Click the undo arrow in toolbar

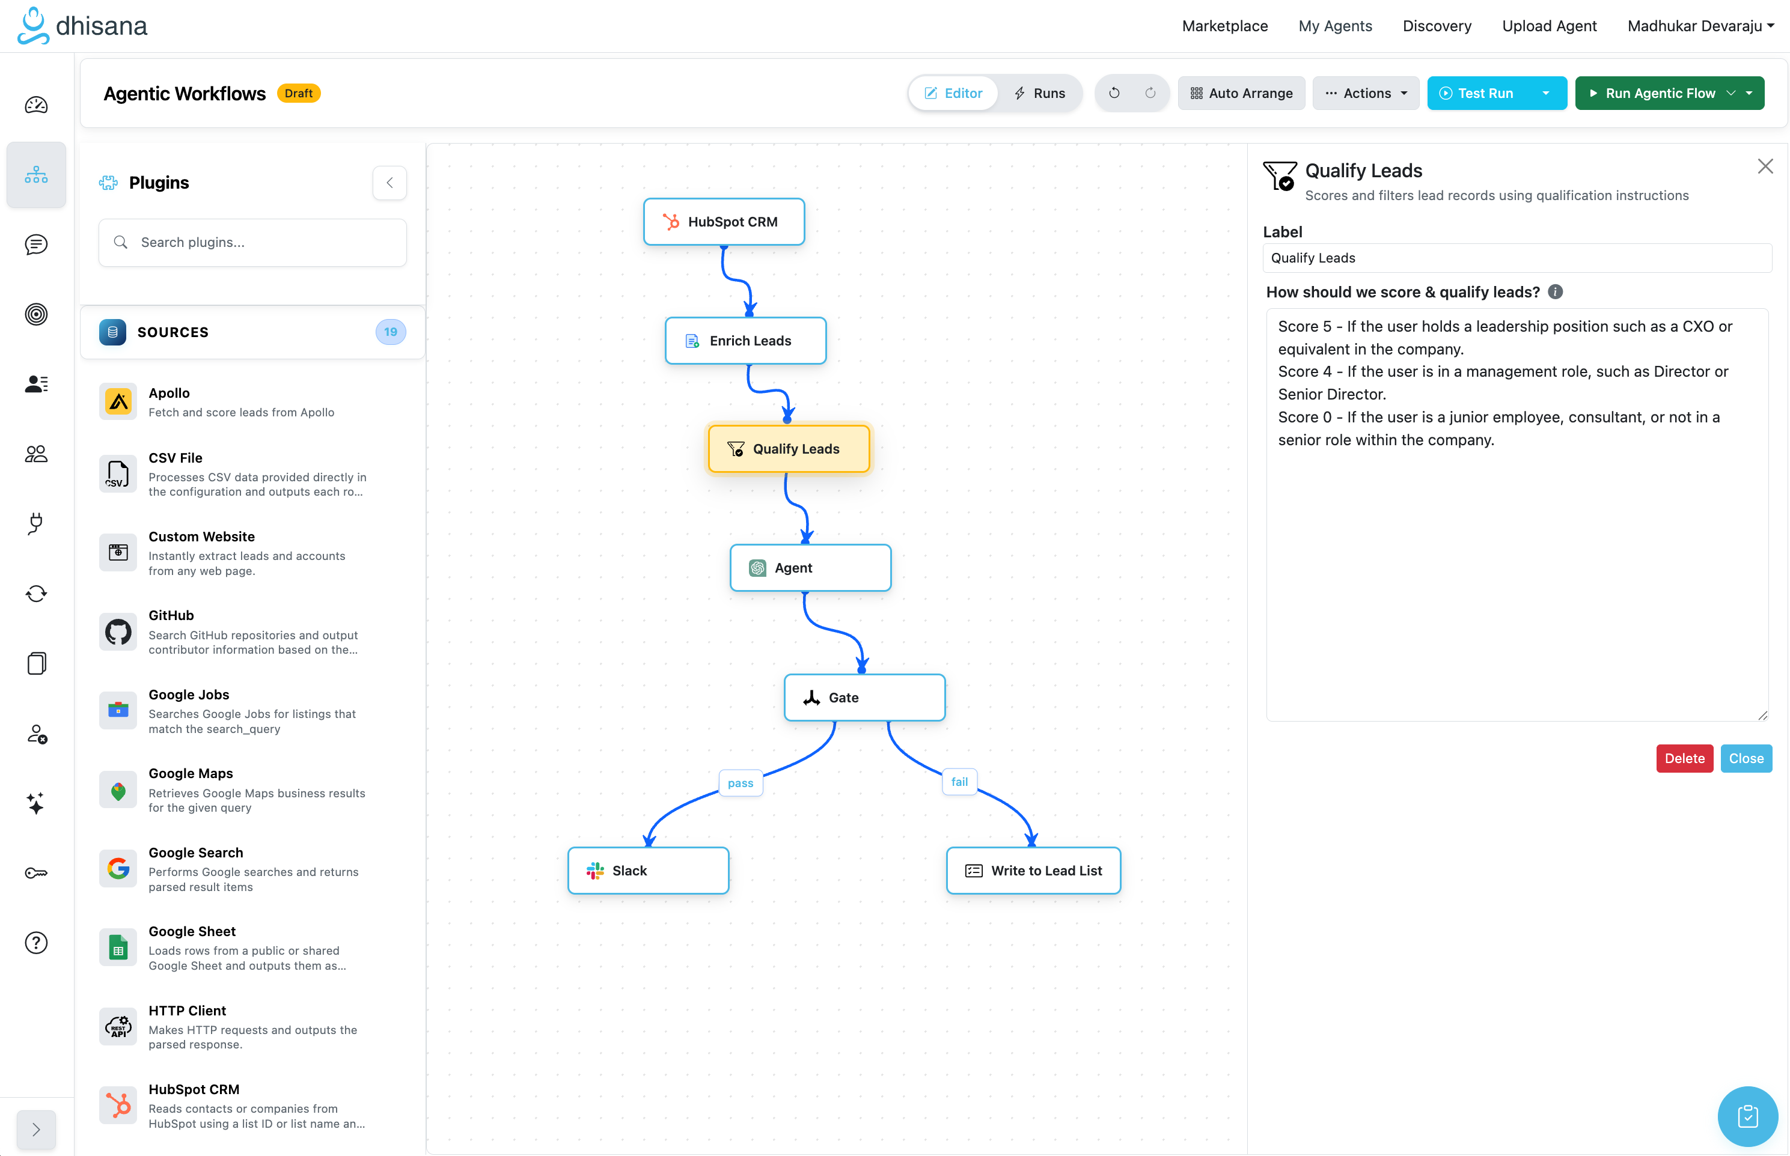point(1114,93)
